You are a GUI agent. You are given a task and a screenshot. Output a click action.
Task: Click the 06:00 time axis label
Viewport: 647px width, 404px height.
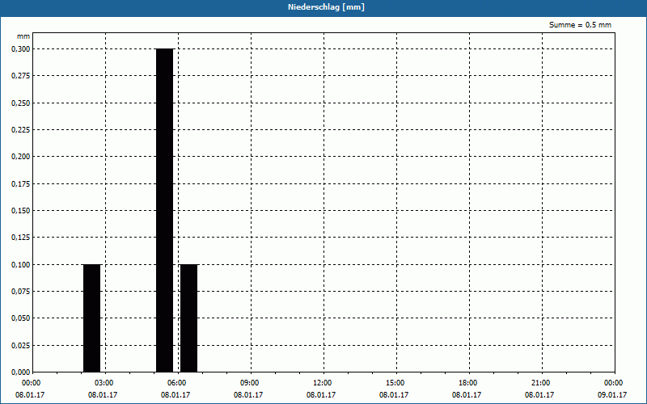[x=176, y=383]
